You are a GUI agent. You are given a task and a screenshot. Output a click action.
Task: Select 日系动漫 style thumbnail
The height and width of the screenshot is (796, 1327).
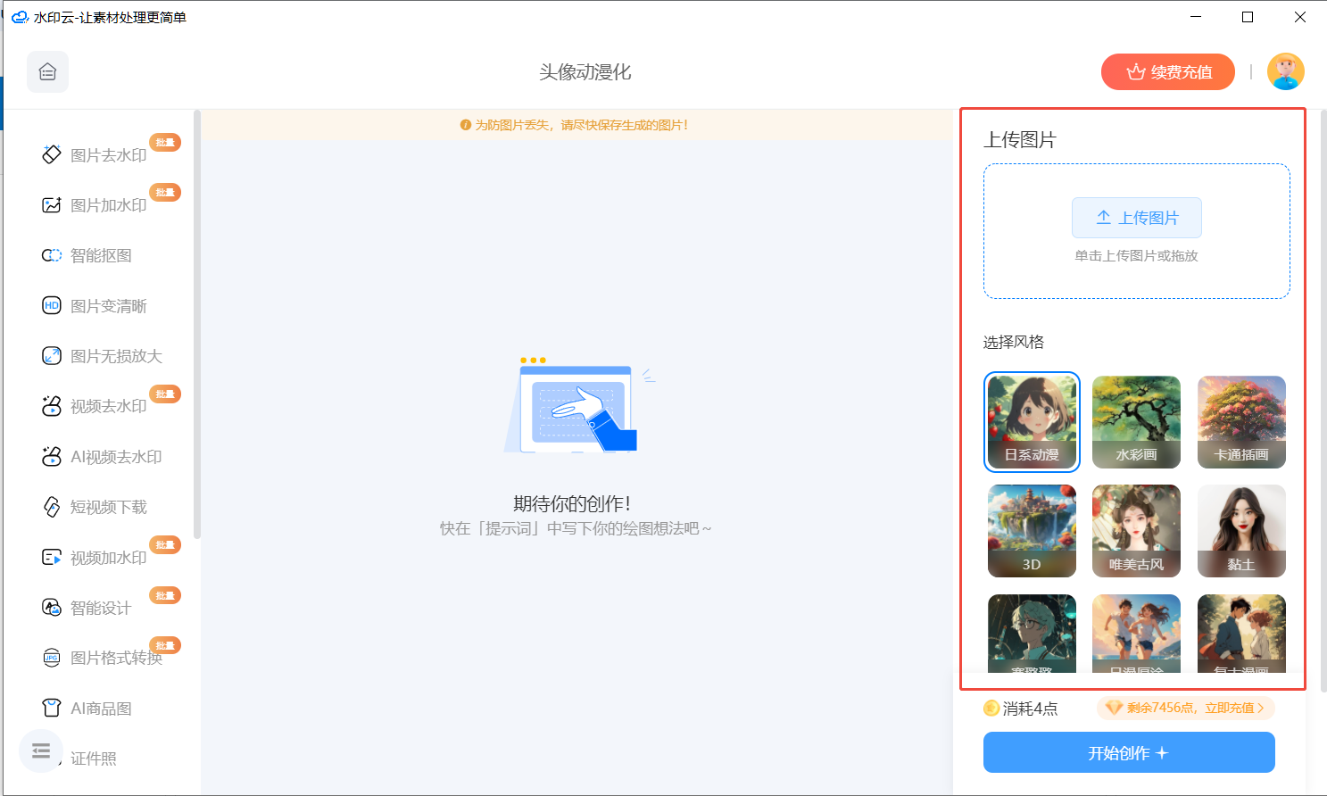1032,422
